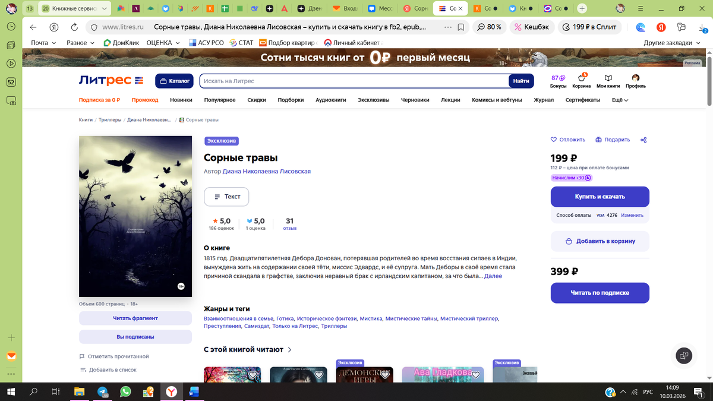The width and height of the screenshot is (713, 401).
Task: Click browser back arrow
Action: (33, 27)
